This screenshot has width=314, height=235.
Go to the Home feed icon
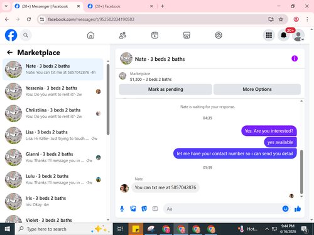(x=90, y=35)
